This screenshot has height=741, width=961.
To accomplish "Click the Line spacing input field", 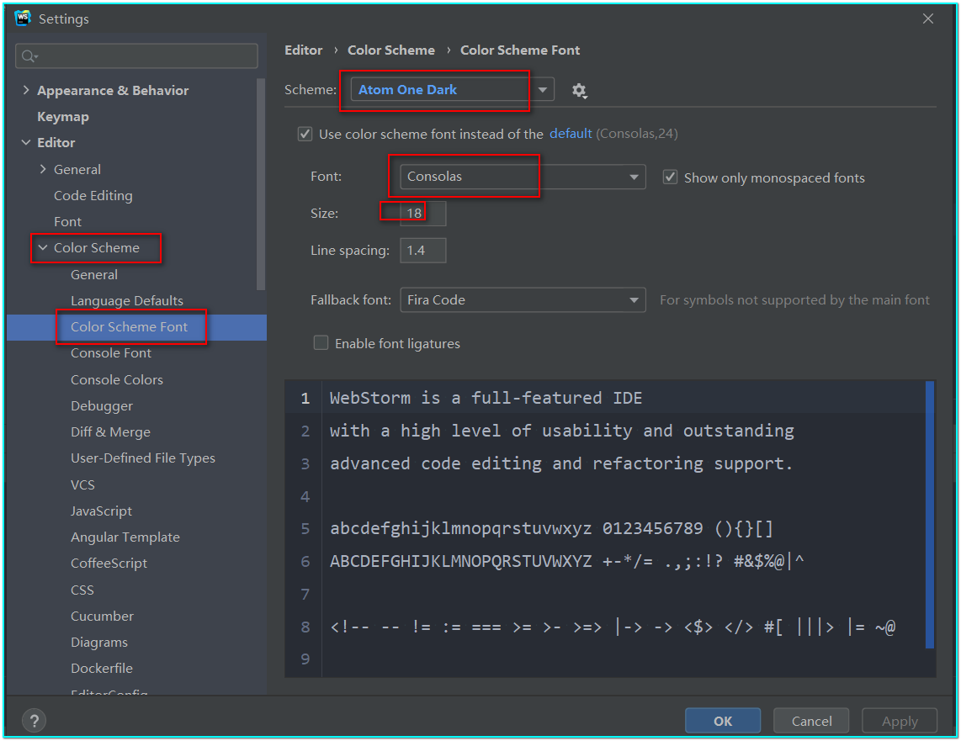I will click(x=422, y=251).
